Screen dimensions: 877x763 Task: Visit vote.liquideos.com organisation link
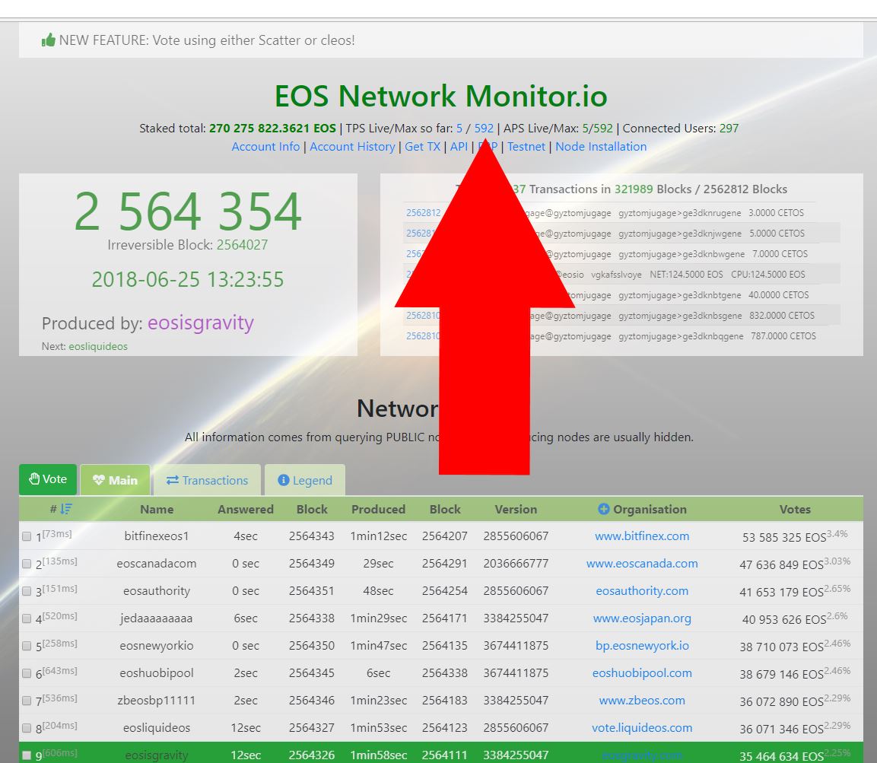click(x=642, y=728)
